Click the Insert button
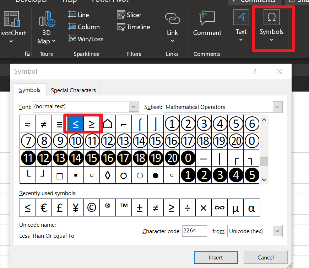The image size is (309, 268). (216, 257)
